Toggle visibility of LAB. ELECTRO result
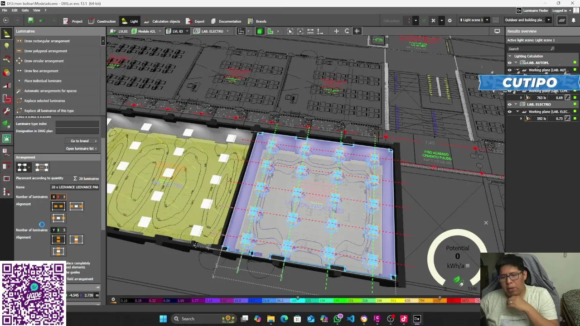 509,105
